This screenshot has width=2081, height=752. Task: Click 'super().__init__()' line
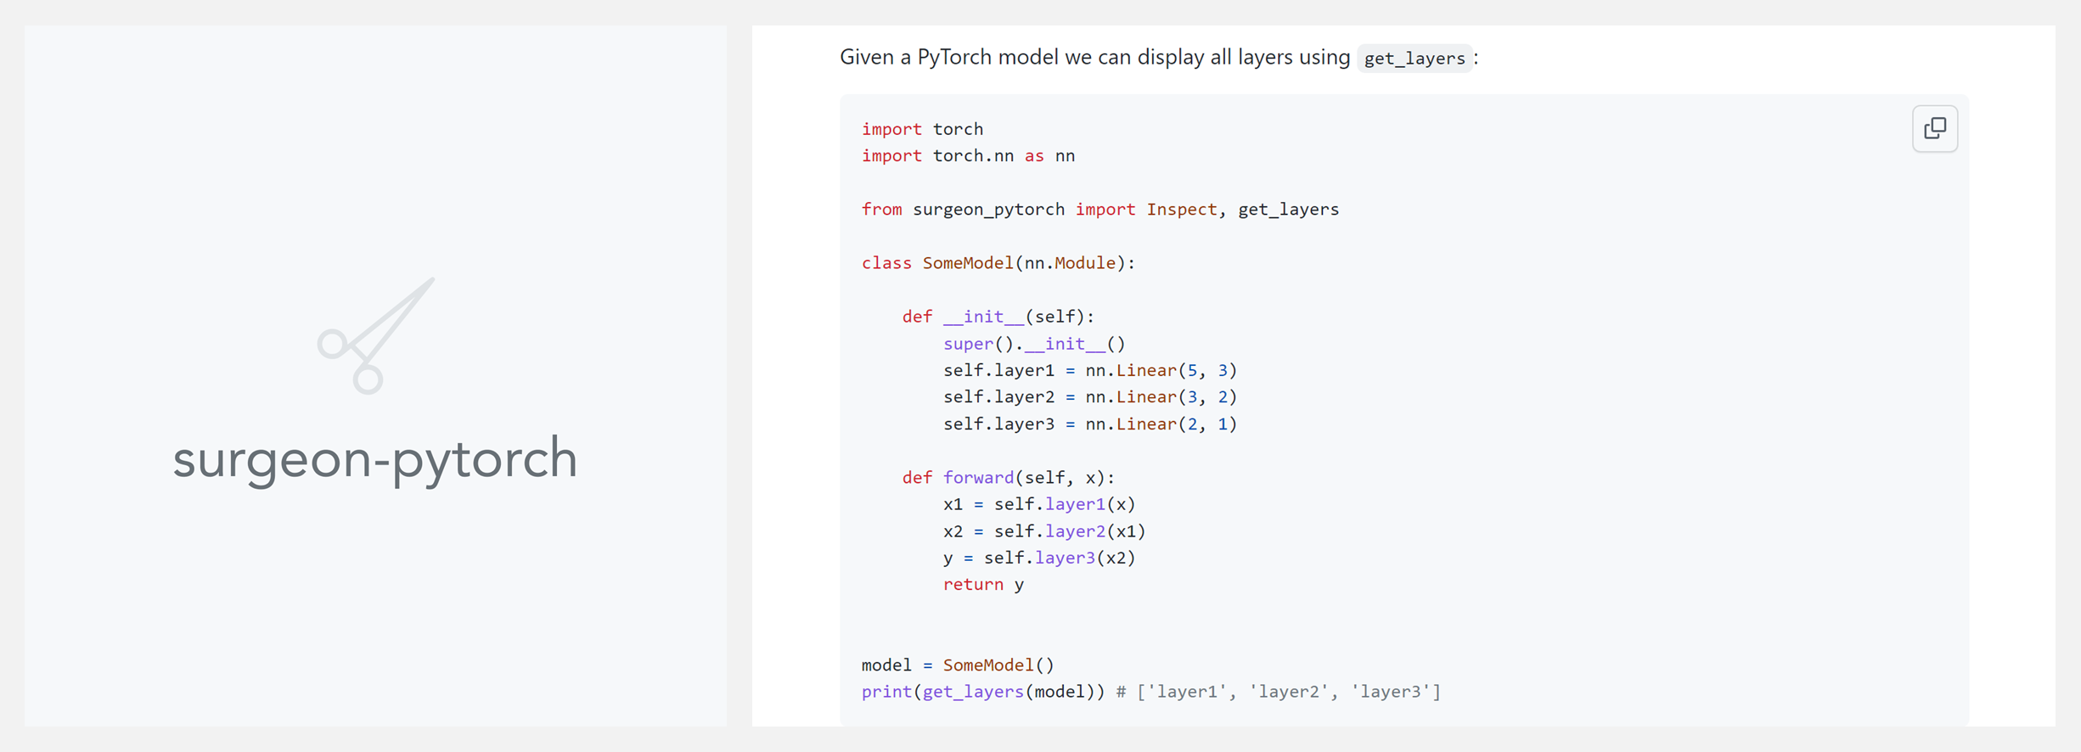coord(1033,344)
